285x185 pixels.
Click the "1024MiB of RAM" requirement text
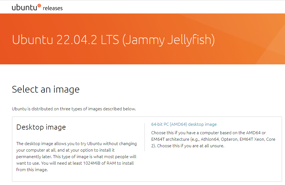(x=103, y=163)
